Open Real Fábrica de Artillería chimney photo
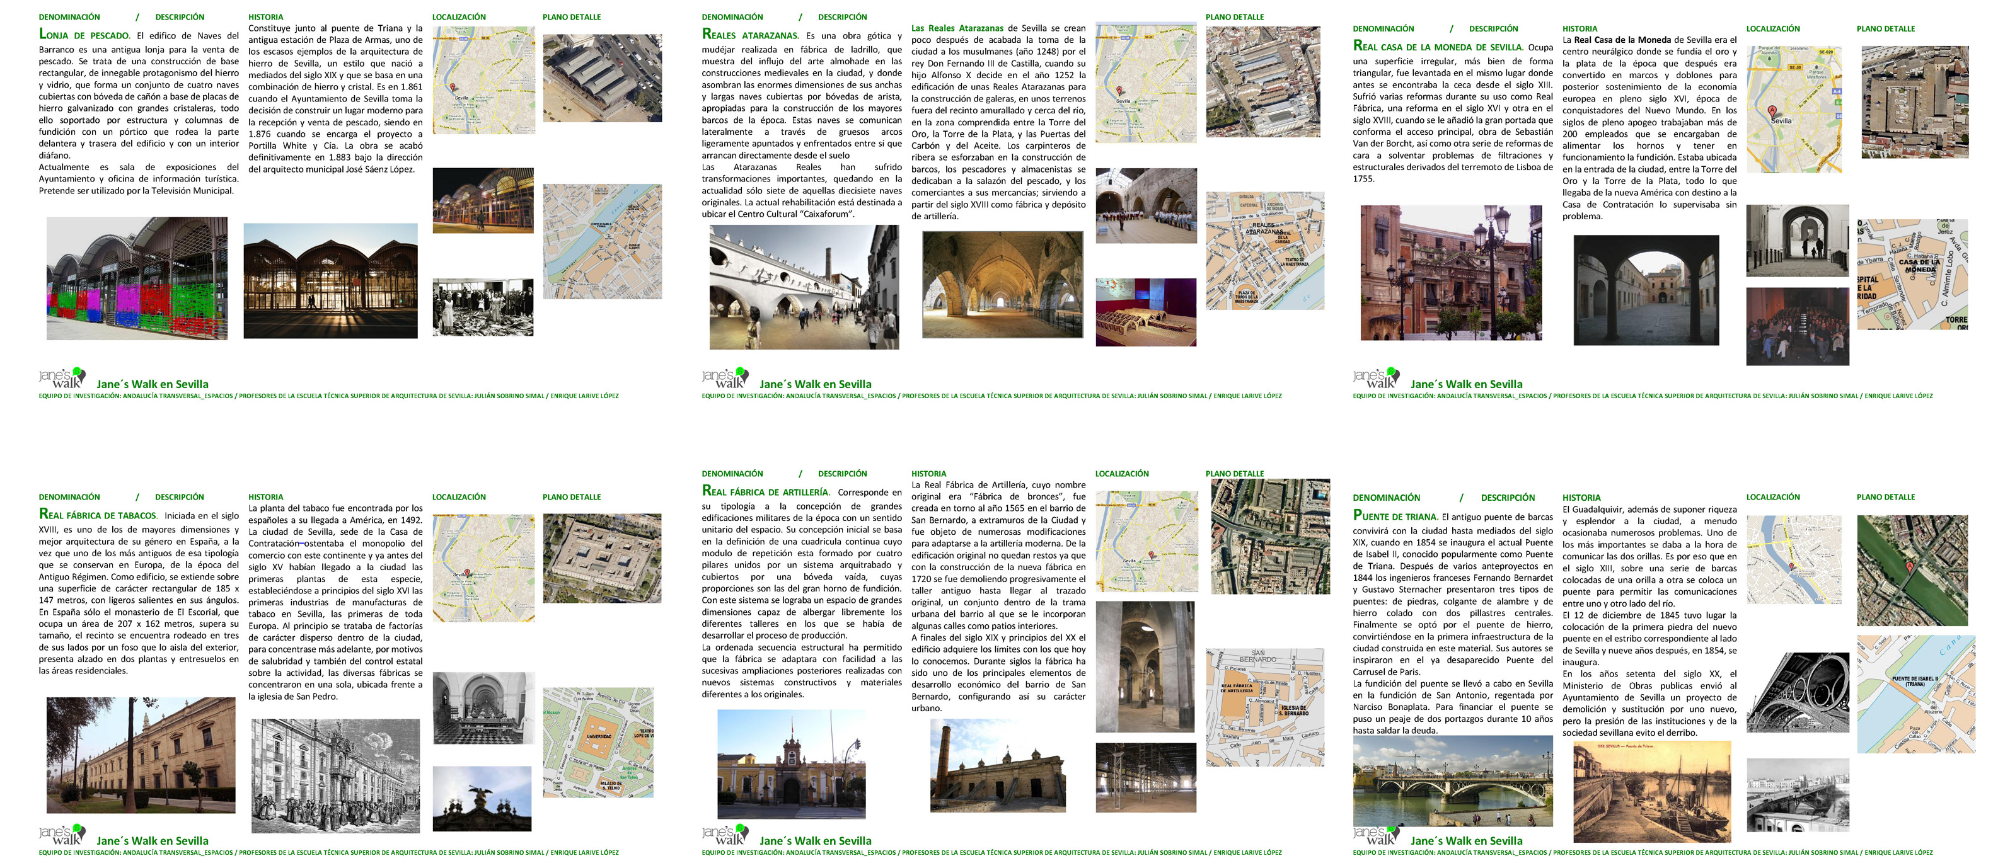The height and width of the screenshot is (868, 2010). 997,766
